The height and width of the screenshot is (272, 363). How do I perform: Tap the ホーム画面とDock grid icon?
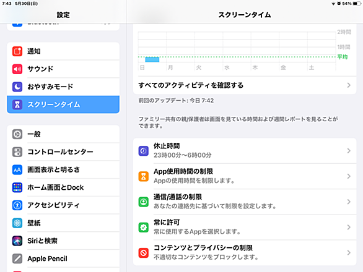17,187
